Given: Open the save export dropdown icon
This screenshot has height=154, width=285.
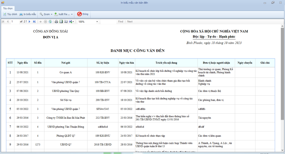Looking at the screenshot, I should pyautogui.click(x=72, y=22).
